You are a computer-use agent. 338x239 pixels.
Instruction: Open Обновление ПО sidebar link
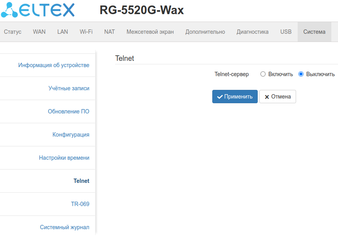tap(69, 111)
